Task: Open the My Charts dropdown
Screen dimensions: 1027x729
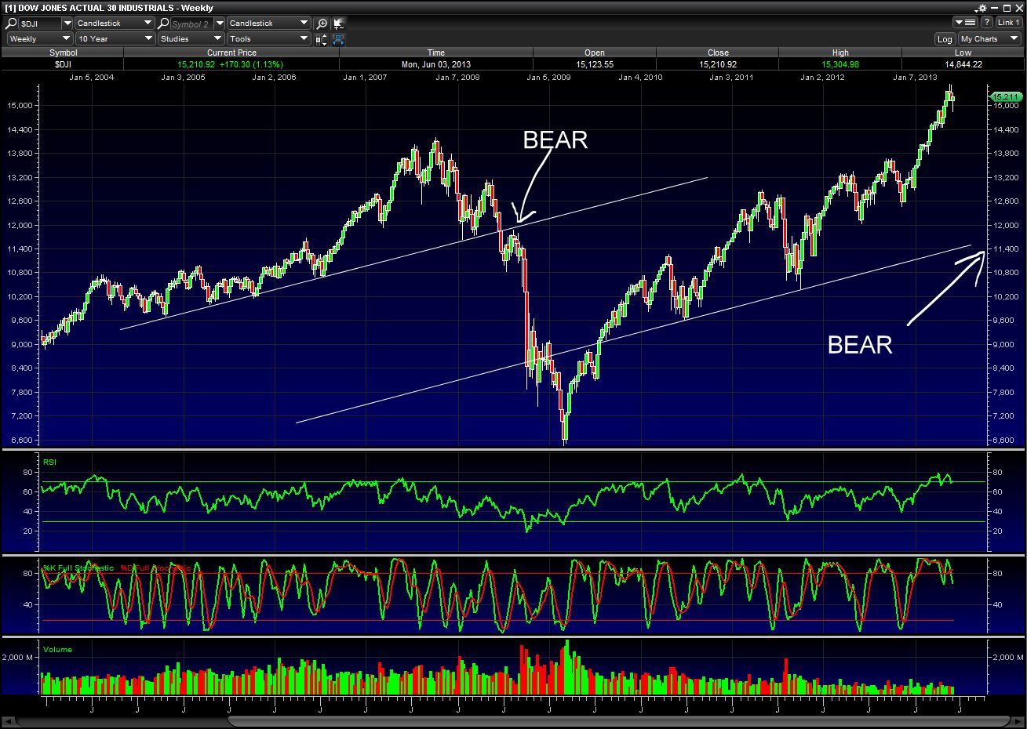Action: click(989, 38)
